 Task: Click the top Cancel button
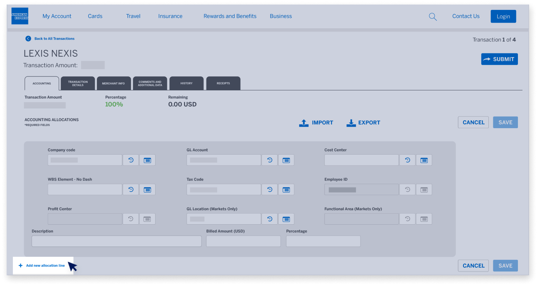click(473, 123)
